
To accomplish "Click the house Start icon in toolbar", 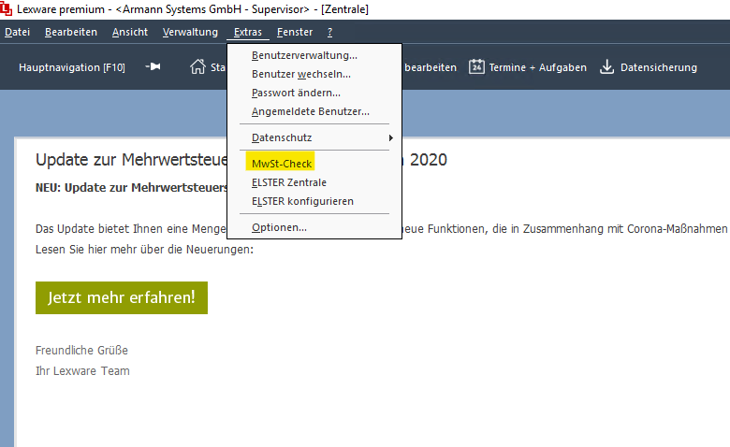I will point(197,66).
